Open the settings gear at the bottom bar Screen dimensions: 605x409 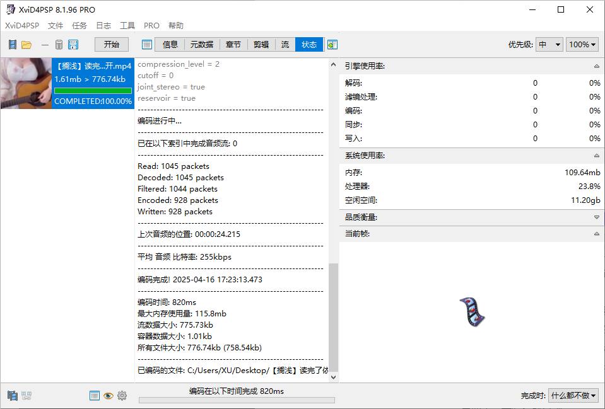122,396
